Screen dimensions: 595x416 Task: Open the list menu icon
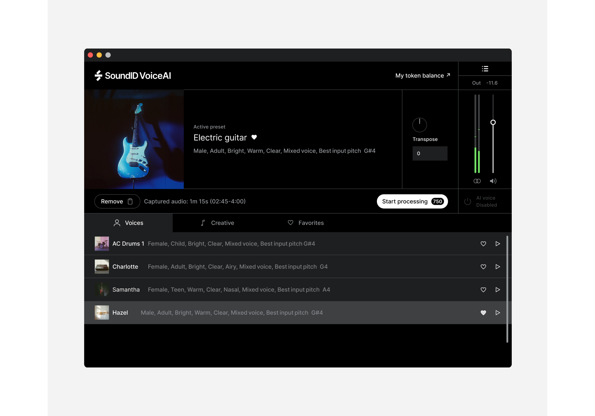tap(485, 69)
